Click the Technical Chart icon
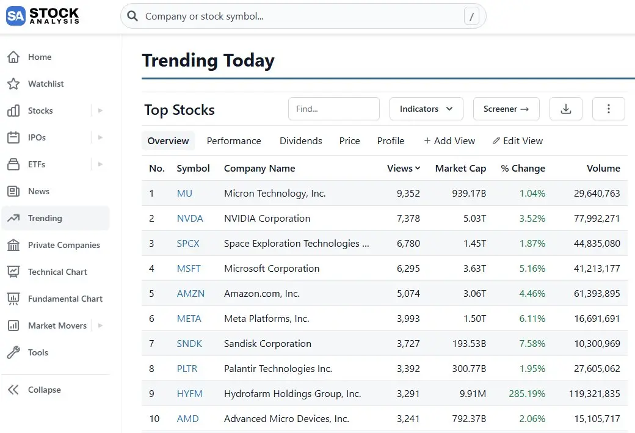Viewport: 635px width, 433px height. pyautogui.click(x=13, y=272)
